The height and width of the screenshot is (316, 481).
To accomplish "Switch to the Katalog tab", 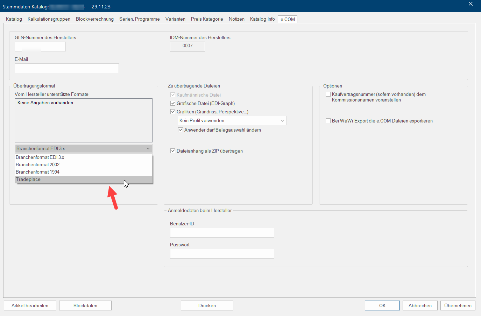I will coord(14,19).
